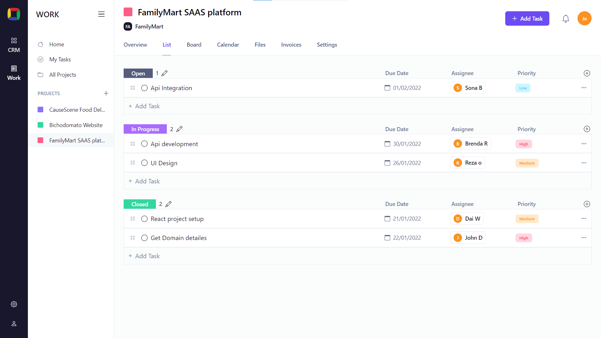Open settings gear in left rail
The width and height of the screenshot is (601, 338).
click(14, 304)
